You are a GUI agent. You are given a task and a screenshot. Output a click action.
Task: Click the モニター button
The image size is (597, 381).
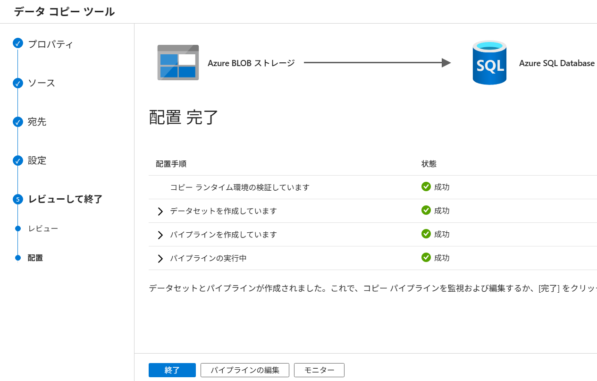pos(319,370)
